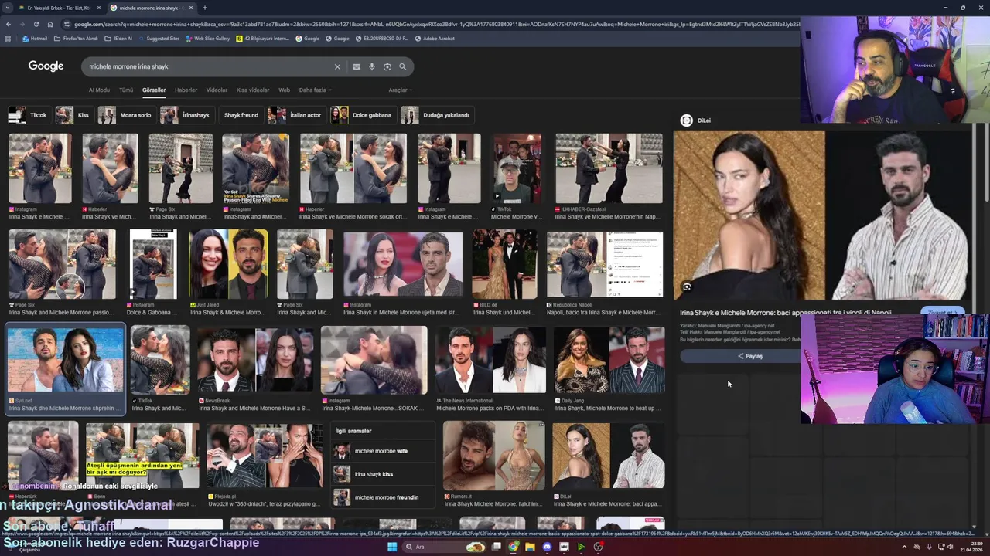Filter images by Shayk freund chip
The width and height of the screenshot is (990, 556).
(241, 115)
